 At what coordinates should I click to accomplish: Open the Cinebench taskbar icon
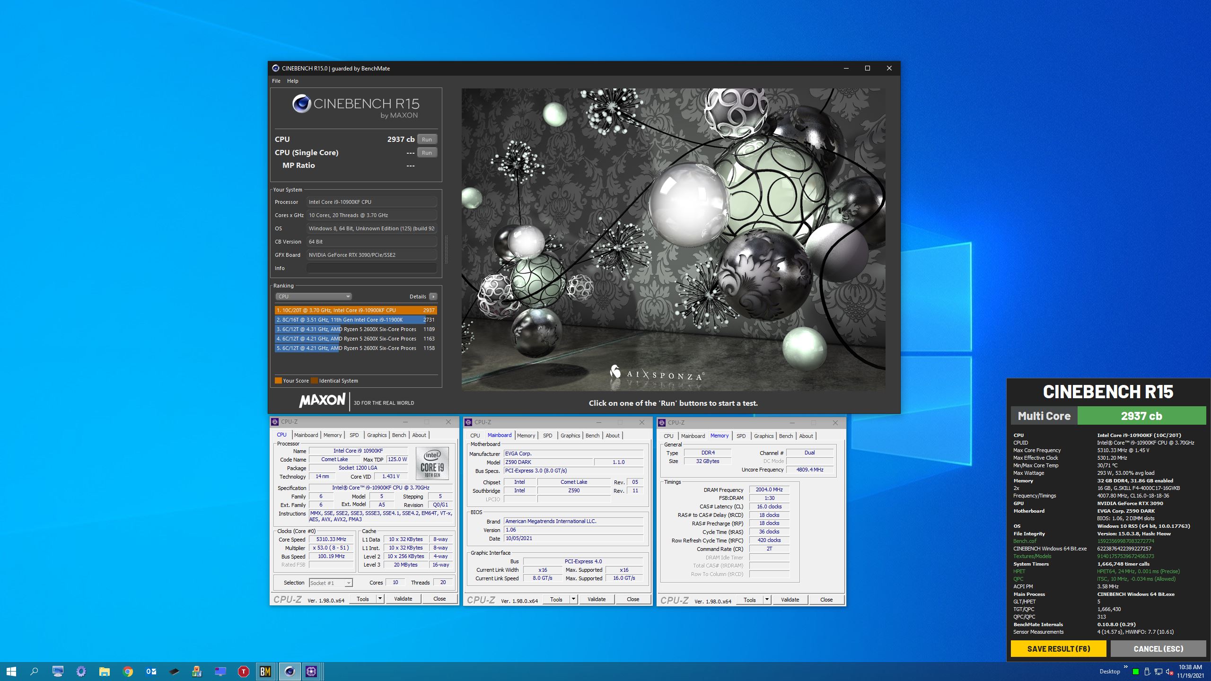pyautogui.click(x=290, y=671)
